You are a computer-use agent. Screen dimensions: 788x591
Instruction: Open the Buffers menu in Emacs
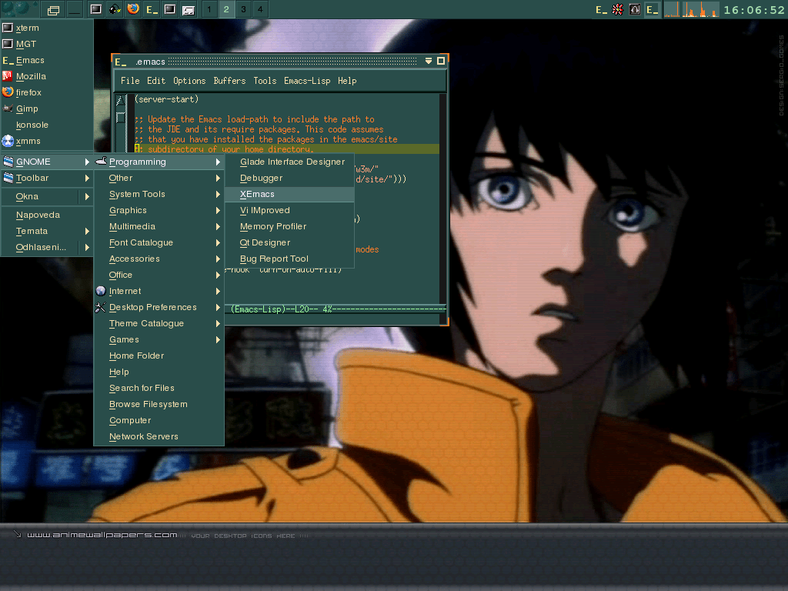(229, 80)
